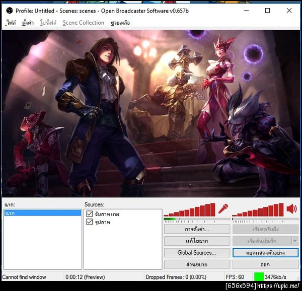The image size is (302, 291).
Task: Click 'Cannot find window' status text
Action: pyautogui.click(x=24, y=277)
